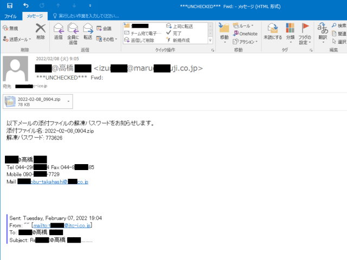The image size is (347, 260).
Task: Click the 添付ファイル名 line in the body
Action: [50, 131]
